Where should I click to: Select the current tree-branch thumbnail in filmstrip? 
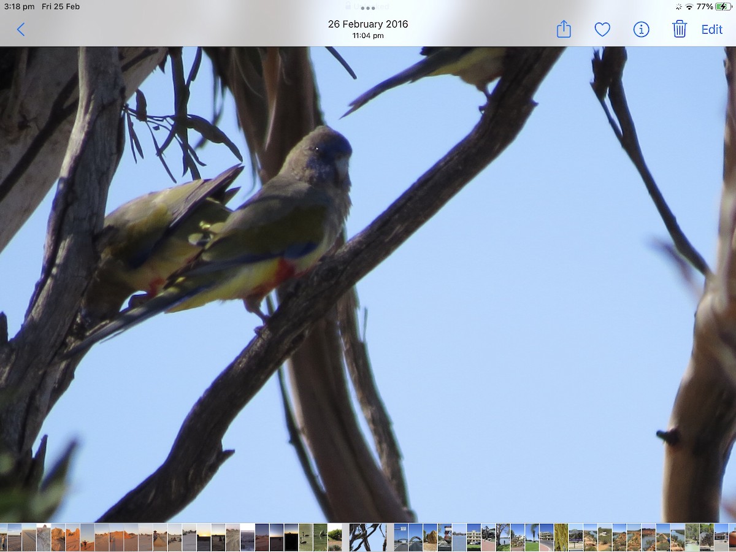(367, 537)
